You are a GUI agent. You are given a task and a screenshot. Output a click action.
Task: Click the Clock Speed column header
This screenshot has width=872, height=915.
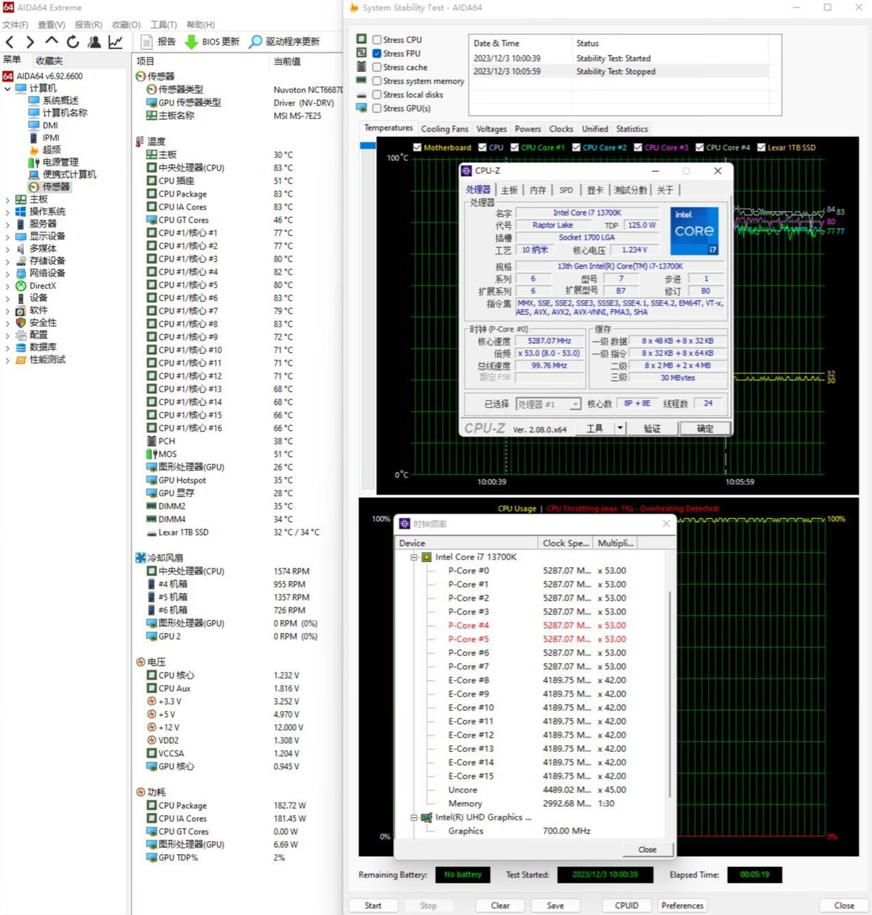(565, 543)
